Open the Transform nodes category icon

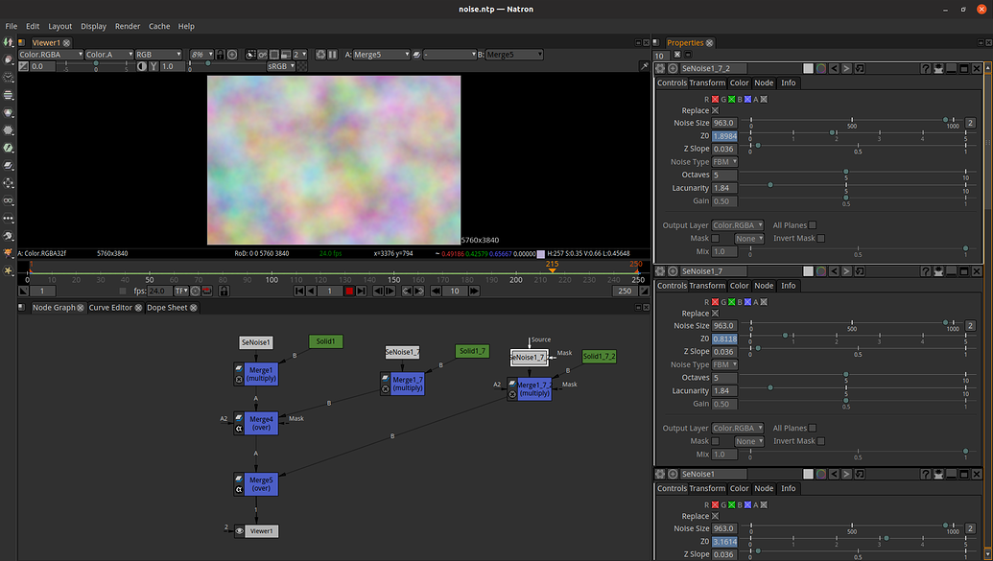[7, 180]
